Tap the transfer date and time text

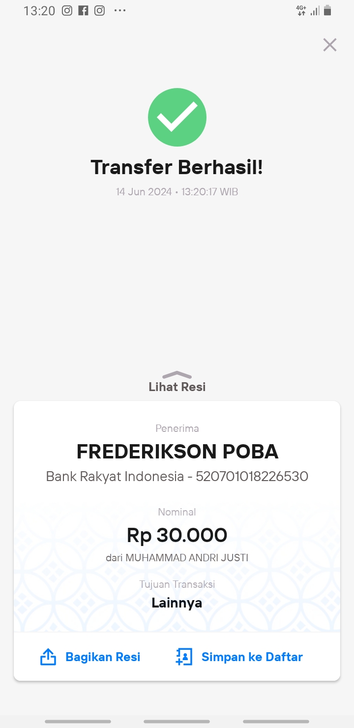pos(177,192)
